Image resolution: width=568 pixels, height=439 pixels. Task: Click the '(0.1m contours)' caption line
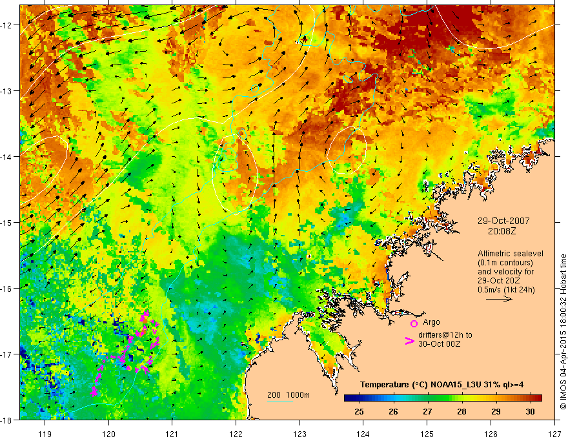505,263
